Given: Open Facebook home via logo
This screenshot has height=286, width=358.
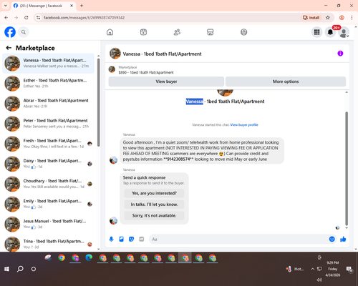Looking at the screenshot, I should point(10,32).
